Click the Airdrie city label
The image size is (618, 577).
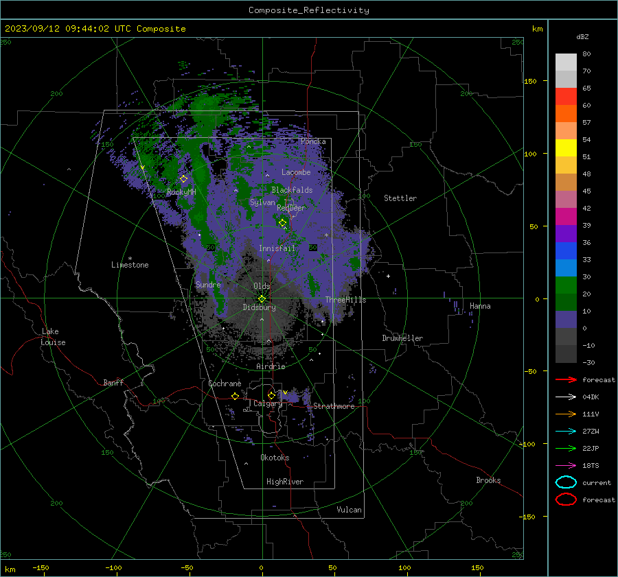(271, 366)
